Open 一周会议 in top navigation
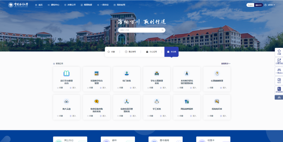This screenshot has height=142, width=283. [x=103, y=5]
